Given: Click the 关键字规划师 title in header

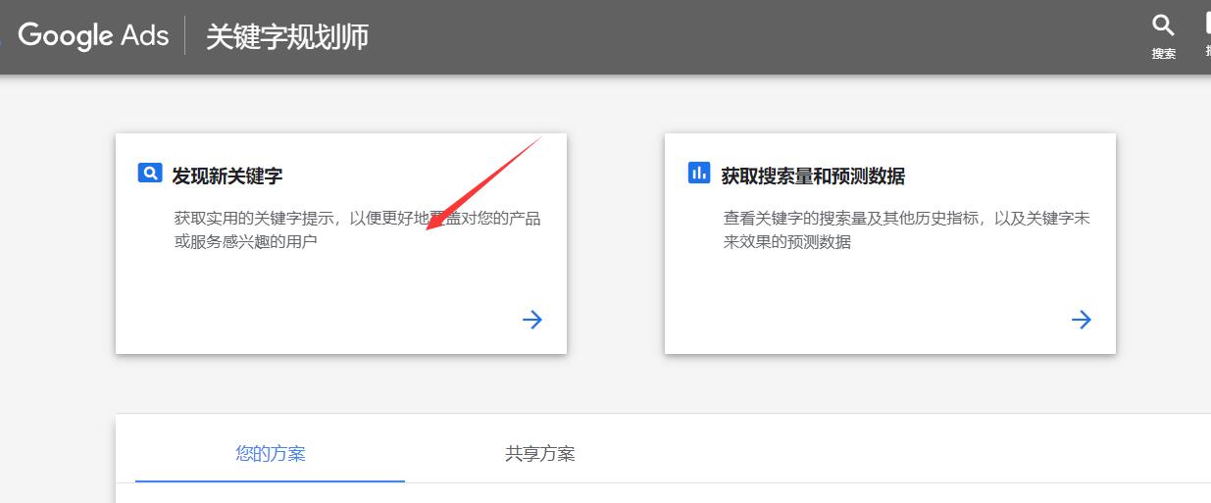Looking at the screenshot, I should tap(287, 37).
